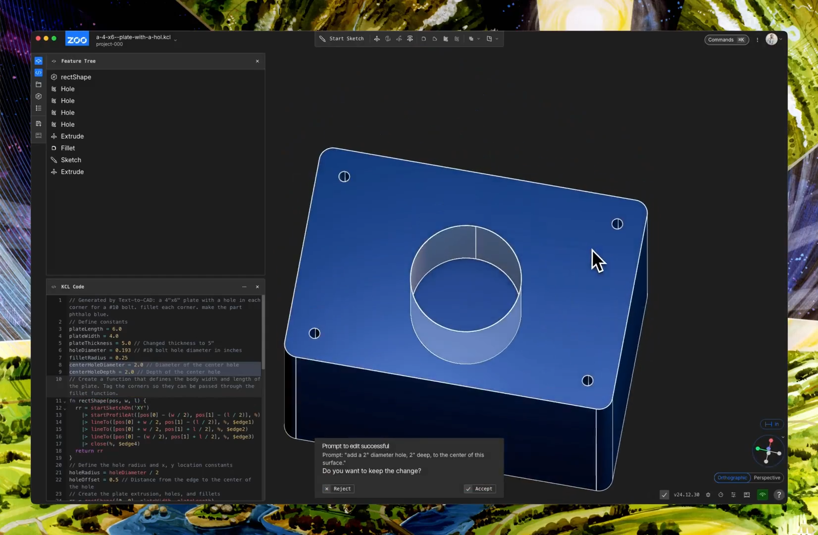
Task: Click the Extrude tool in the toolbar
Action: pyautogui.click(x=377, y=39)
